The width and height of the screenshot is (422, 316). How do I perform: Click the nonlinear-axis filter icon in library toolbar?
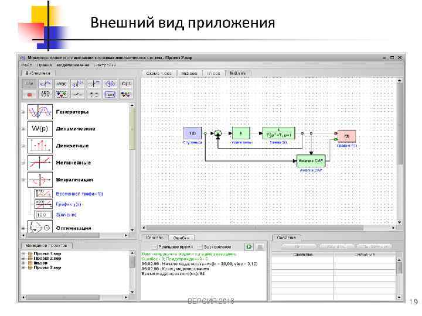[94, 84]
